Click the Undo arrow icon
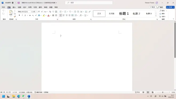Image resolution: width=176 pixels, height=99 pixels. pos(3,11)
